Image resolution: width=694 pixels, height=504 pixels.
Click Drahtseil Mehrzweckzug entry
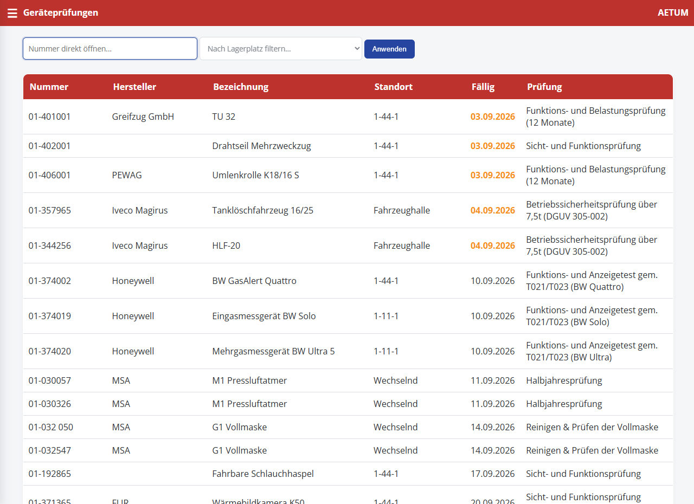point(261,146)
